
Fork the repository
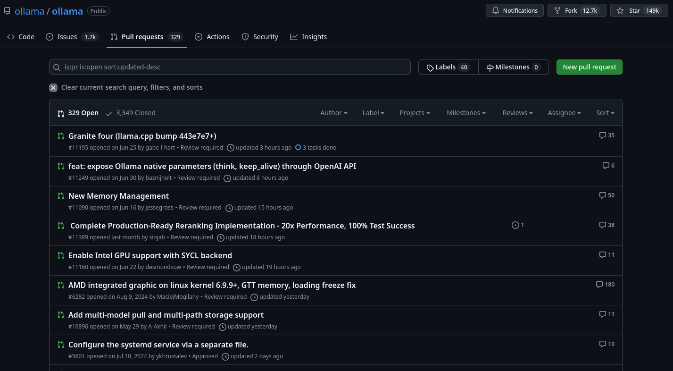pos(577,10)
